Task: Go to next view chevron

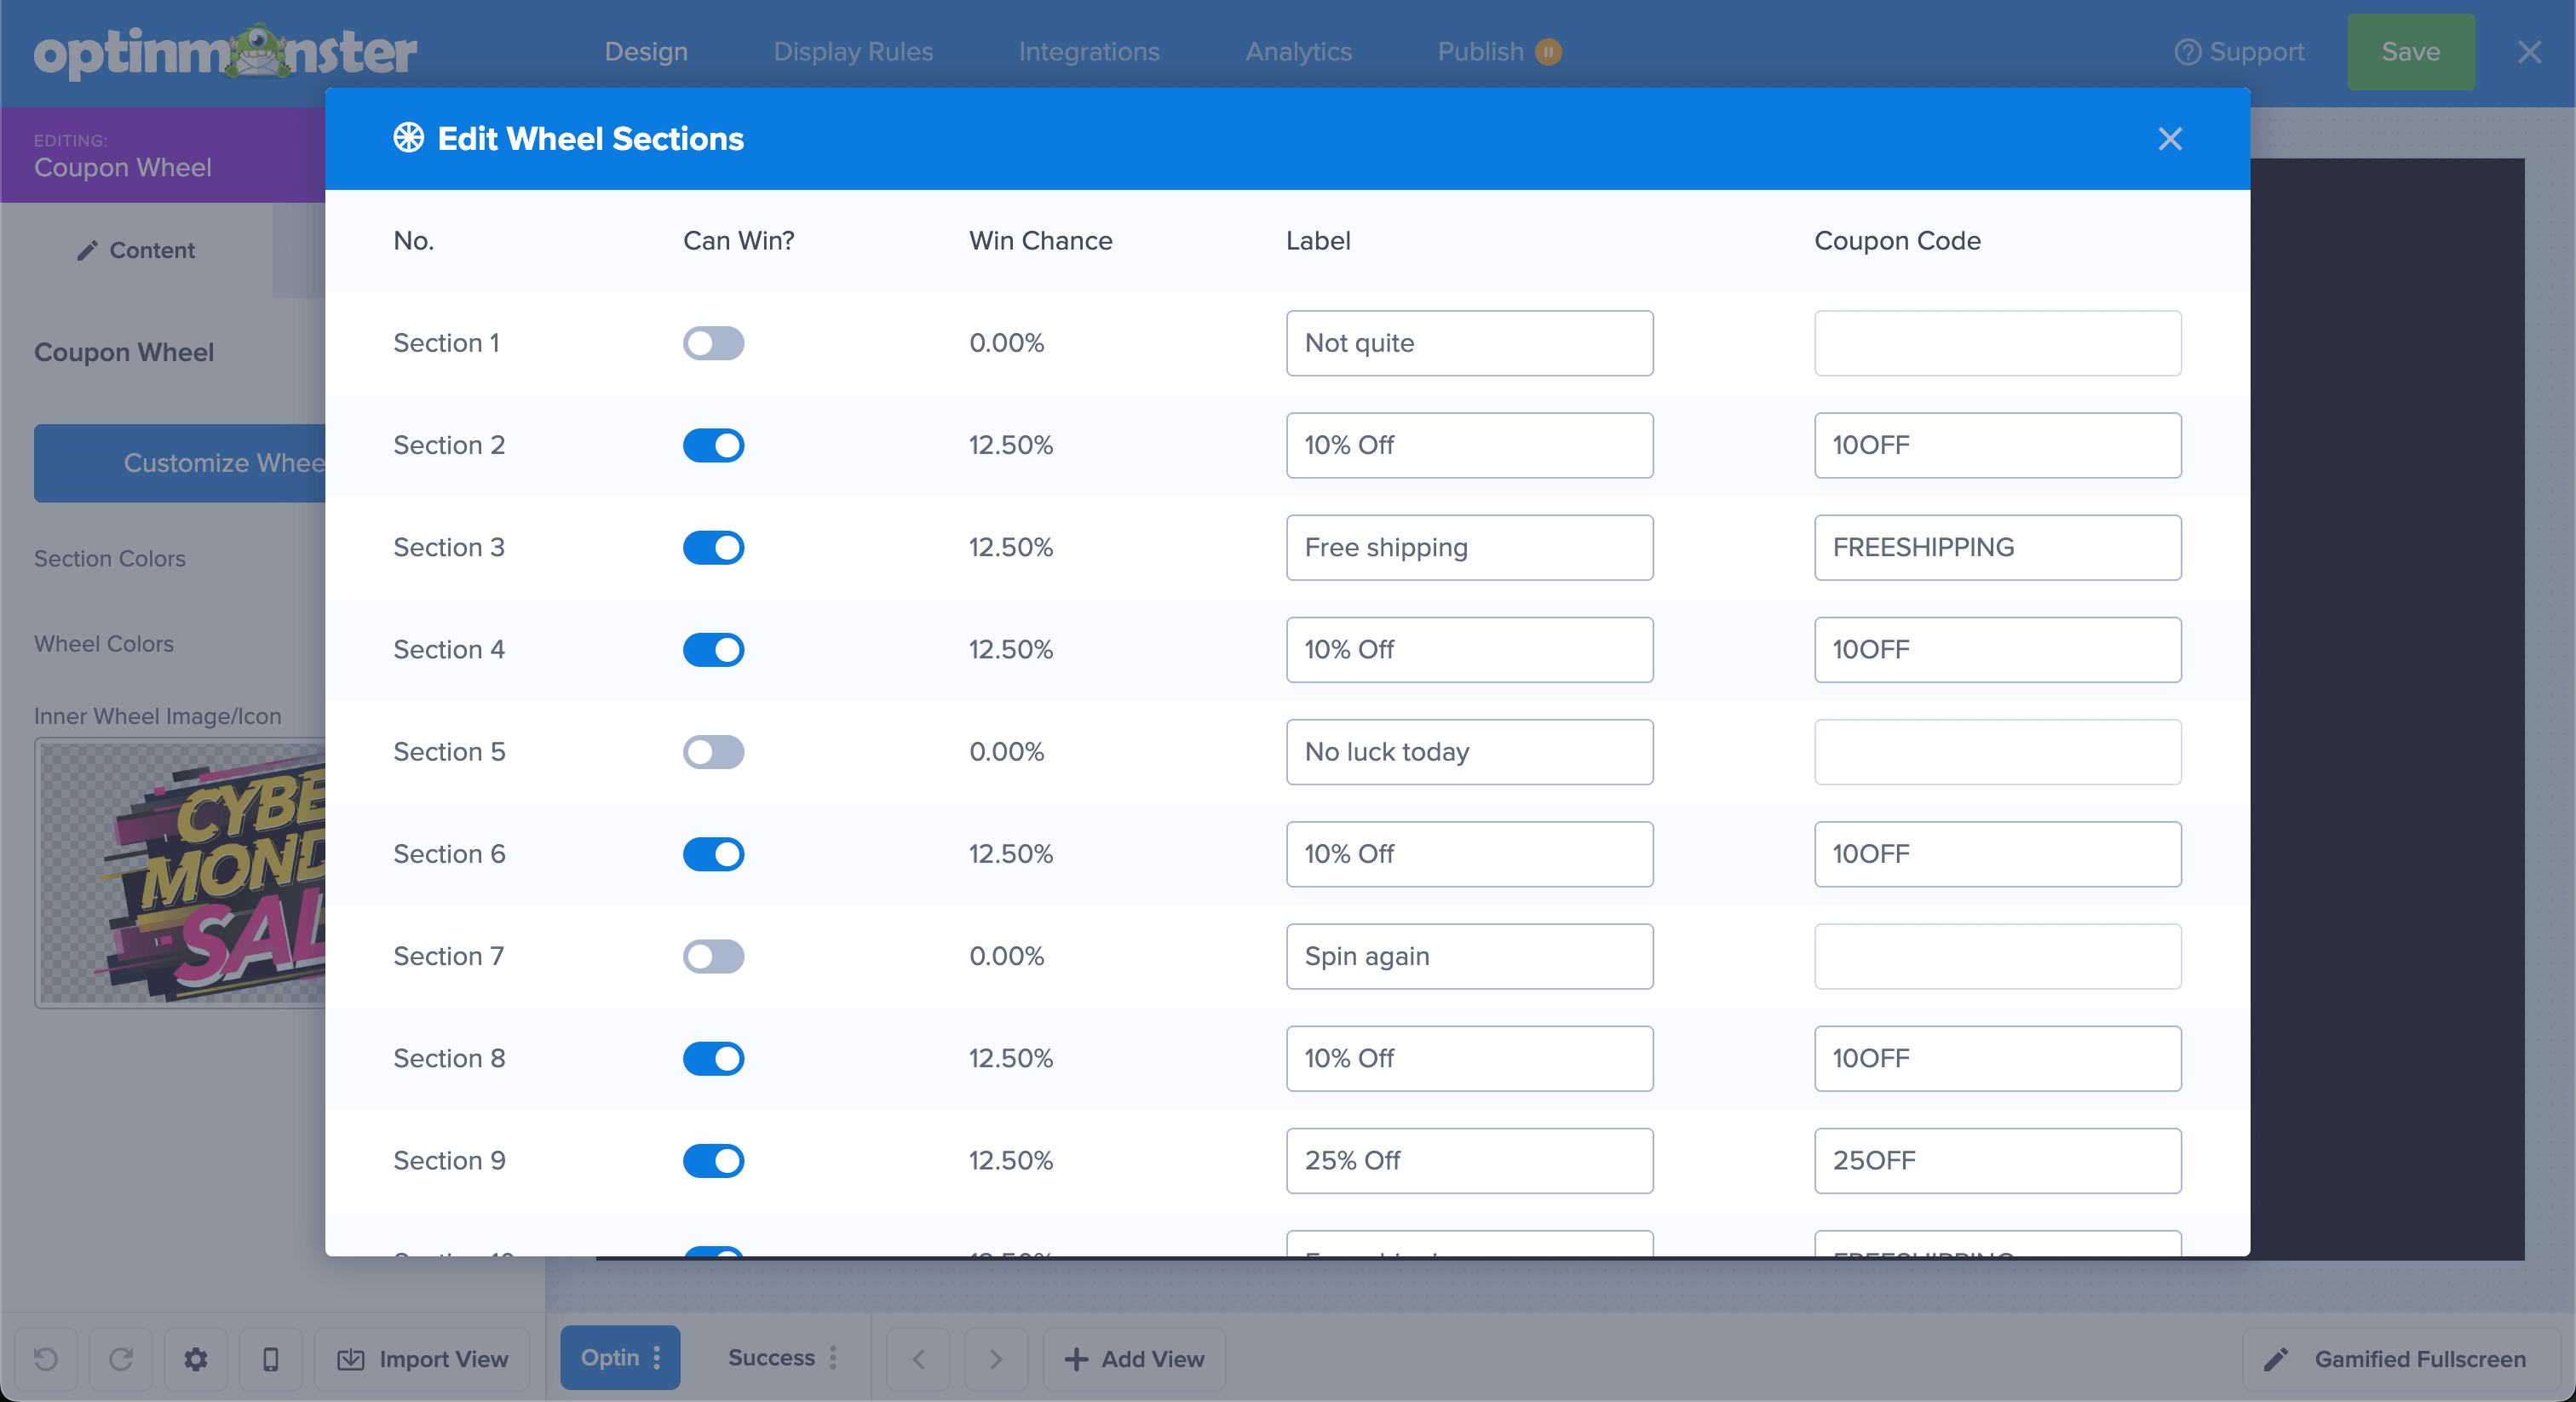Action: [995, 1359]
